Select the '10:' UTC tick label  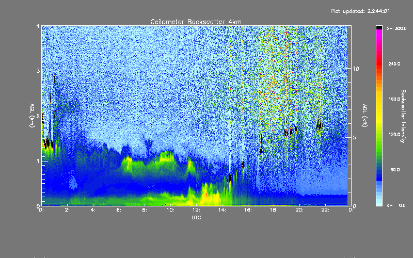coord(170,210)
